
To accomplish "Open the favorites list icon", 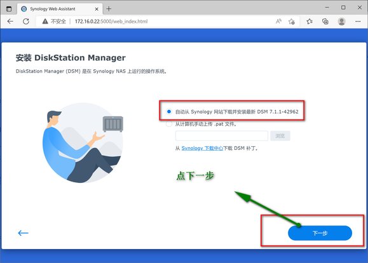I will coord(310,22).
